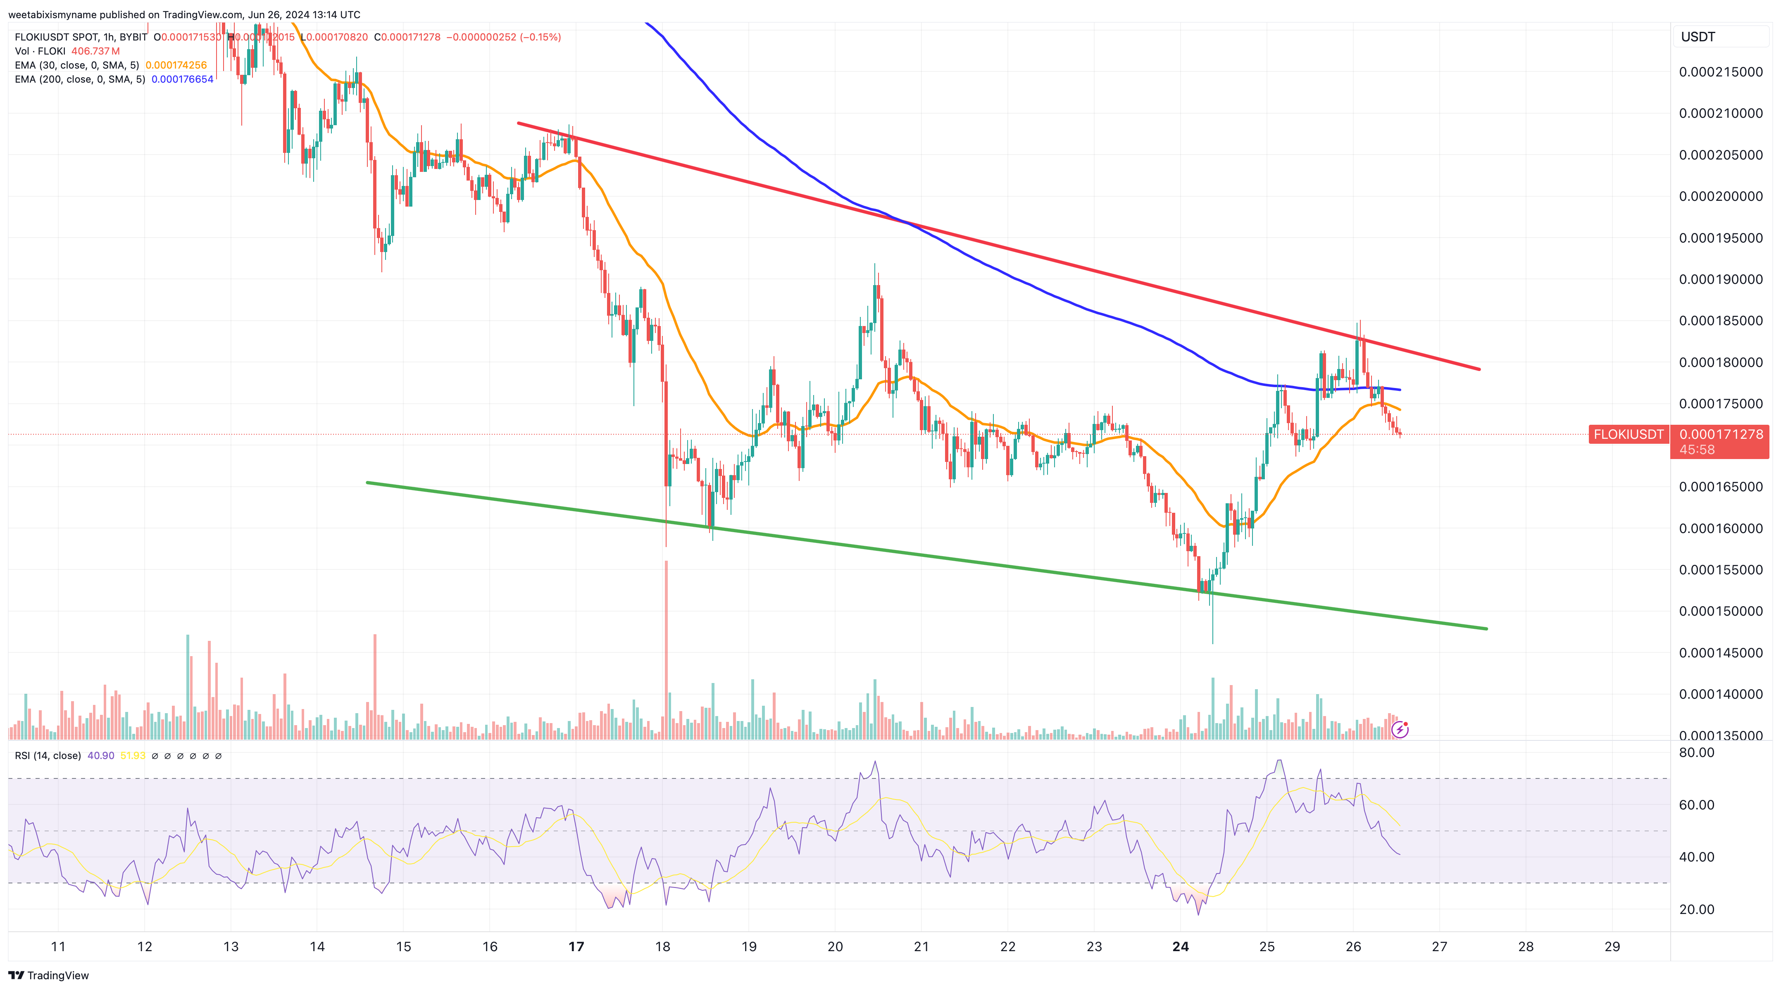Image resolution: width=1781 pixels, height=990 pixels.
Task: Select the EMA 30 indicator legend entry
Action: pyautogui.click(x=77, y=65)
